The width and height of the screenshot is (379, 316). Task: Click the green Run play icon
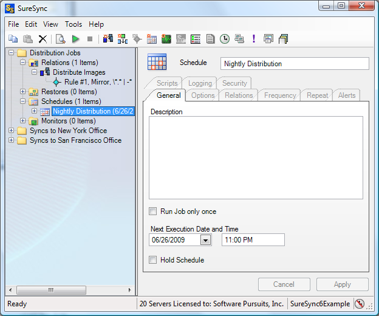point(75,39)
